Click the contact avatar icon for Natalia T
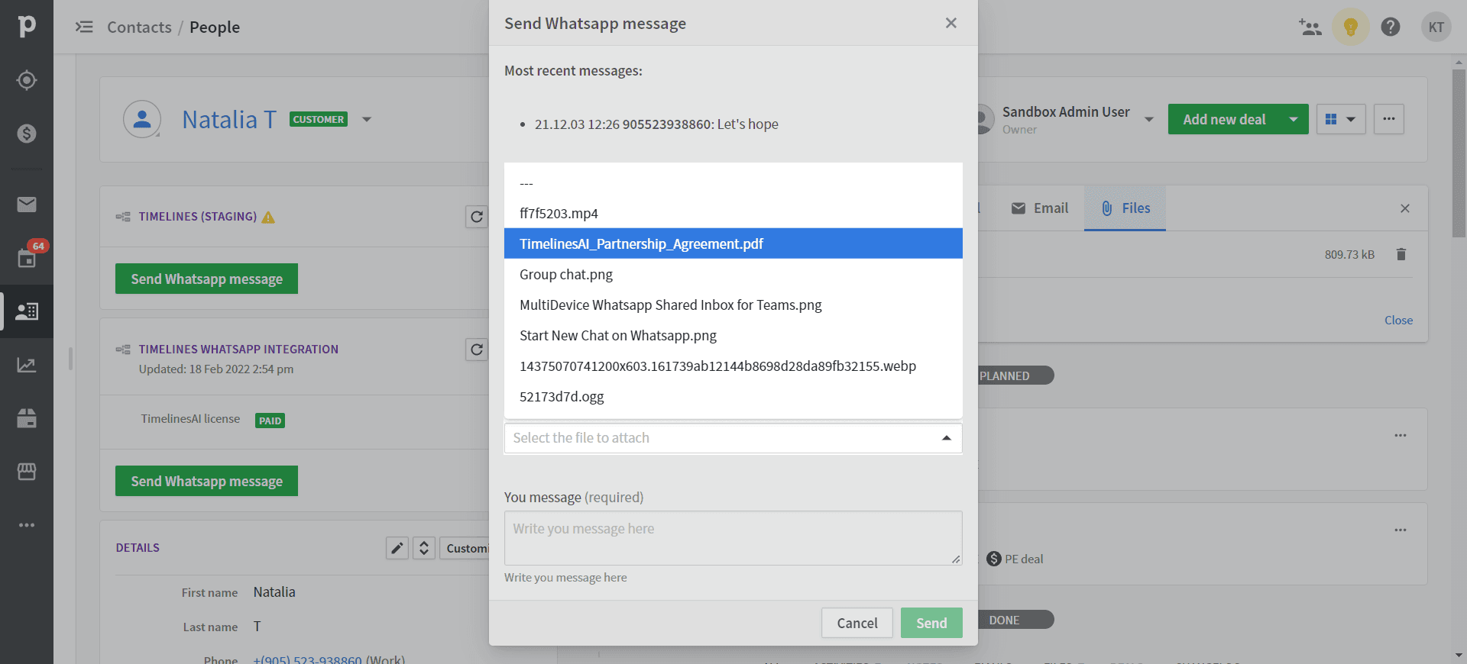This screenshot has width=1467, height=664. pos(142,119)
